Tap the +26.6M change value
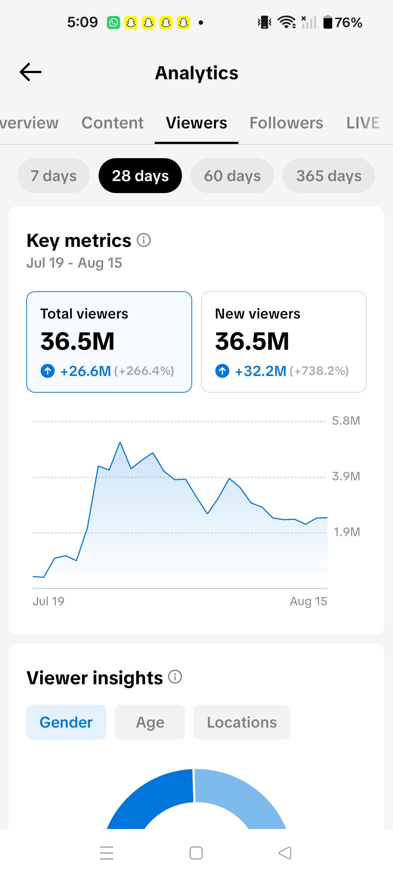The width and height of the screenshot is (393, 877). tap(86, 371)
